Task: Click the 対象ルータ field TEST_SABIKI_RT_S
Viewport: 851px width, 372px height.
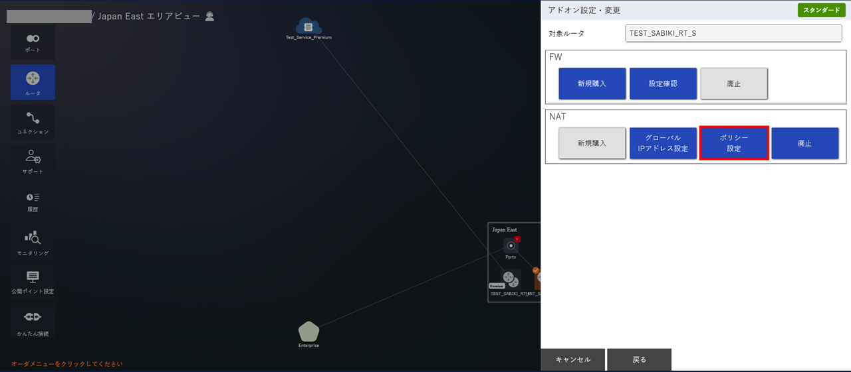Action: click(x=734, y=33)
